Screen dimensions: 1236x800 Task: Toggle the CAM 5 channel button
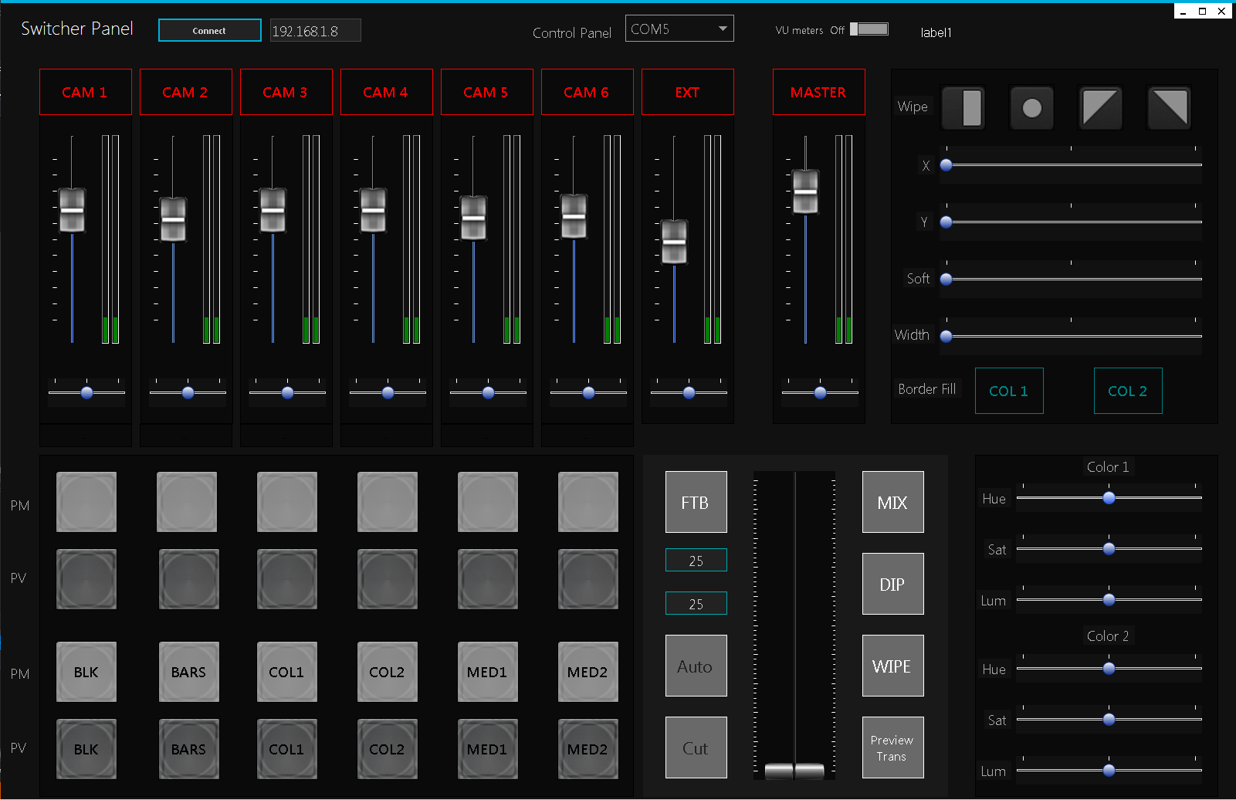point(487,92)
